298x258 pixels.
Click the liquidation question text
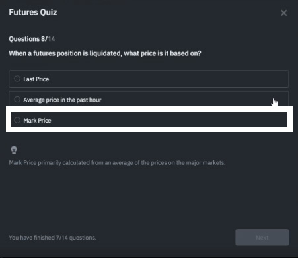105,53
